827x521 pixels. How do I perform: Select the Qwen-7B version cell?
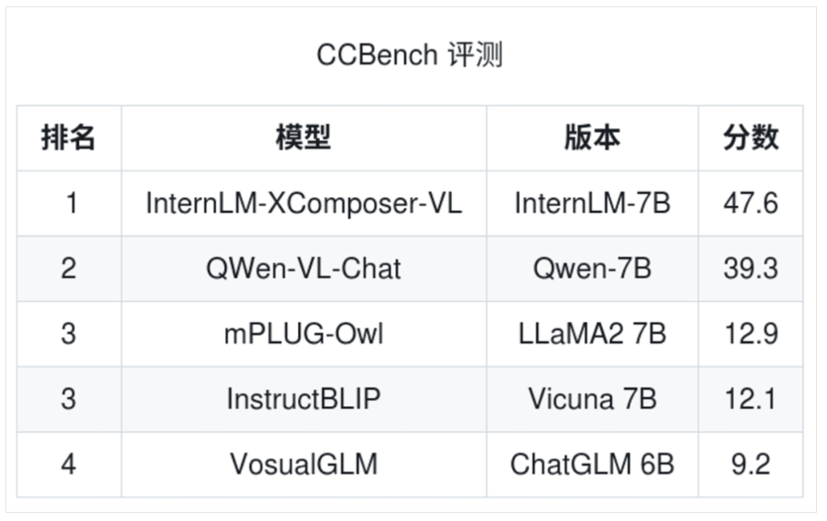coord(592,268)
